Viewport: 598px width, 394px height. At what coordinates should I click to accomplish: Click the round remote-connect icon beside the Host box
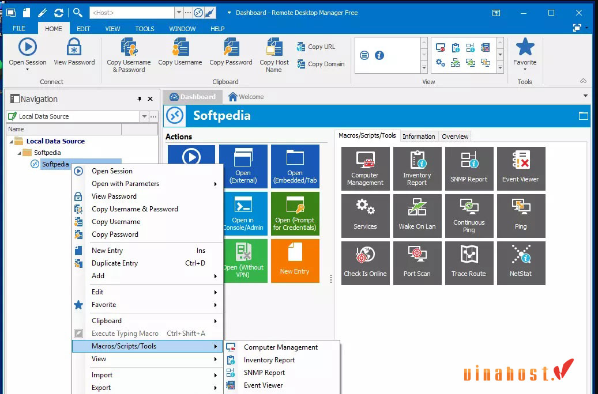pyautogui.click(x=198, y=13)
